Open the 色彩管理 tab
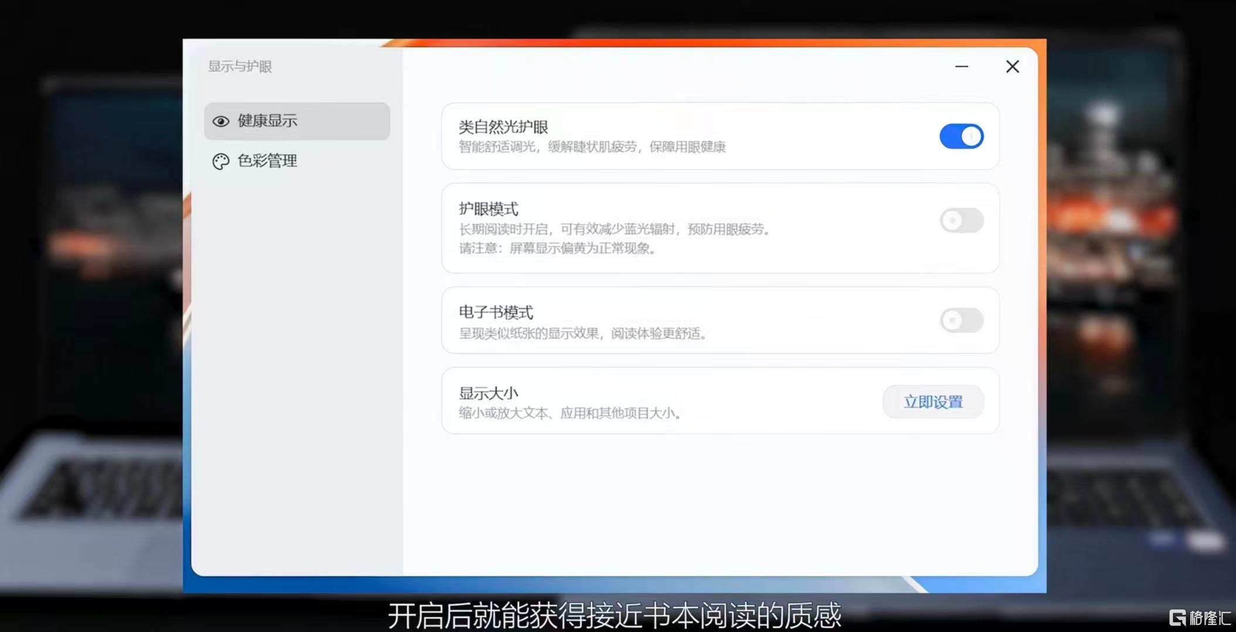The width and height of the screenshot is (1236, 632). (x=297, y=161)
